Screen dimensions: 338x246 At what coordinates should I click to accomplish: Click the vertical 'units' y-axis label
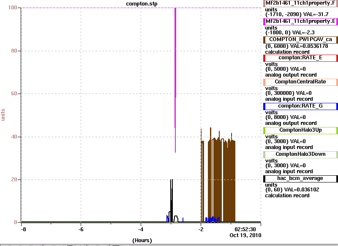coord(3,115)
